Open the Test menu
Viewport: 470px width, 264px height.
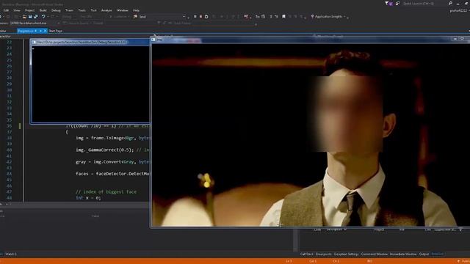pyautogui.click(x=93, y=10)
